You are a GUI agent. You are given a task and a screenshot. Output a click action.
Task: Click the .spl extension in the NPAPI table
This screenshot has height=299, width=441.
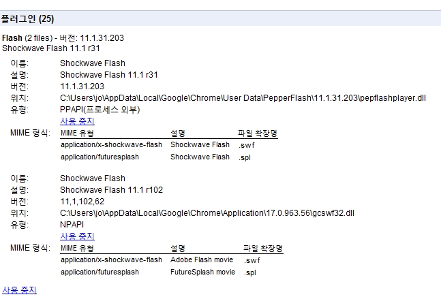(x=250, y=272)
